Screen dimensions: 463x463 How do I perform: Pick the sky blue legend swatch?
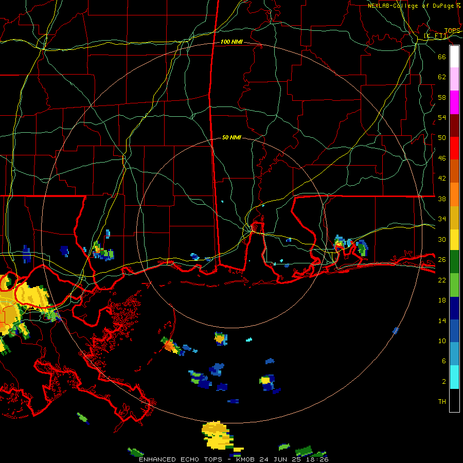click(454, 354)
